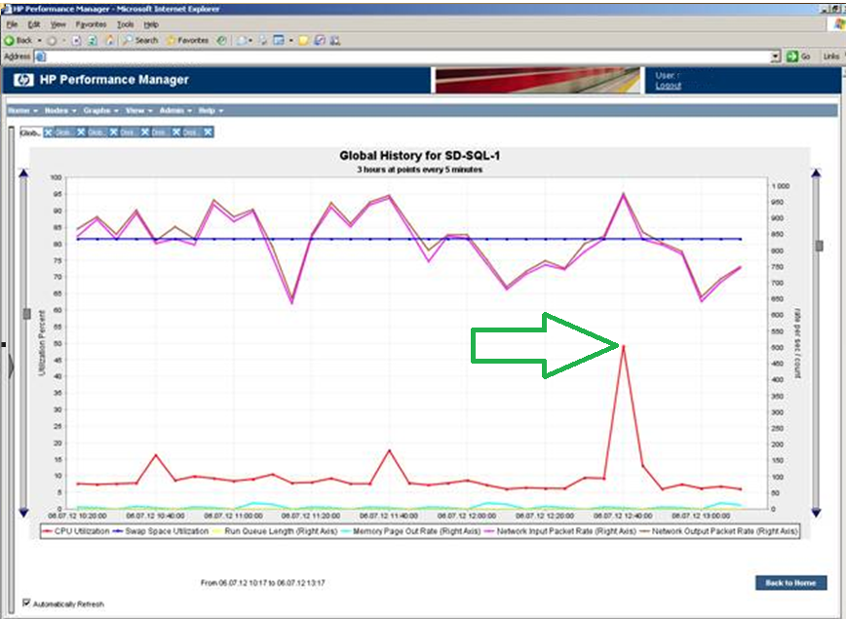
Task: Click the down arrow below Utilization Percent axis
Action: click(23, 512)
